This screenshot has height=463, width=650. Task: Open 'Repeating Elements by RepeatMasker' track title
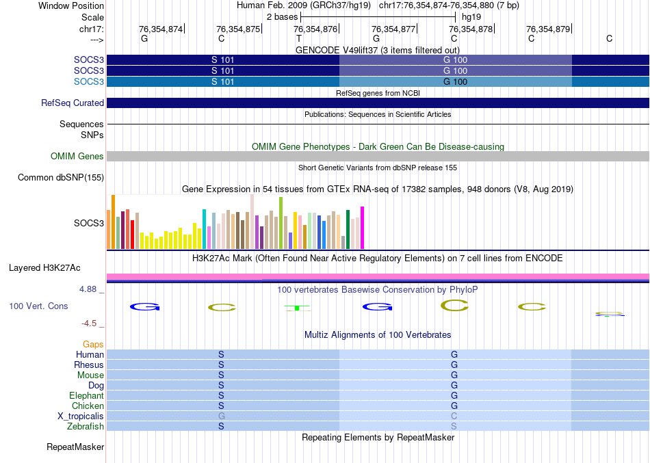coord(378,438)
